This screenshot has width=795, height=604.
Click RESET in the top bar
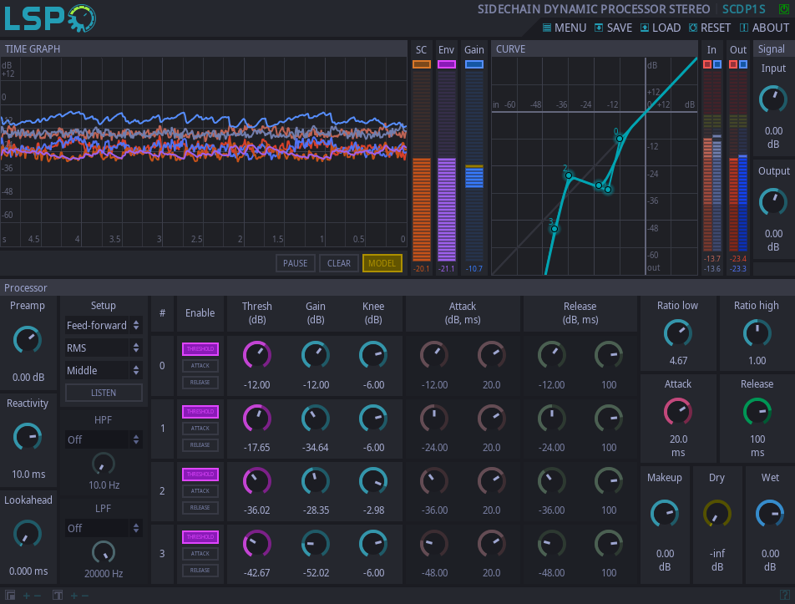710,28
